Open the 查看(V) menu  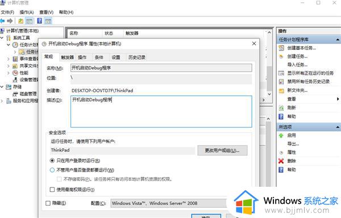[x=47, y=12]
